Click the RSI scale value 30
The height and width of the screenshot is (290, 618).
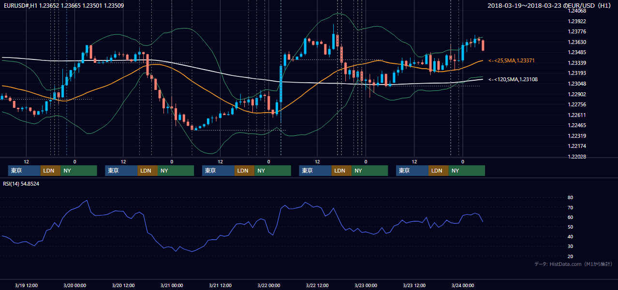[571, 246]
